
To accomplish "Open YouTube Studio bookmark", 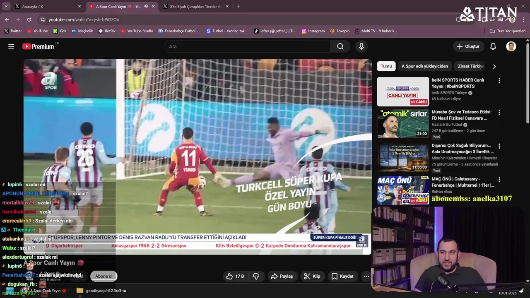I will [137, 31].
